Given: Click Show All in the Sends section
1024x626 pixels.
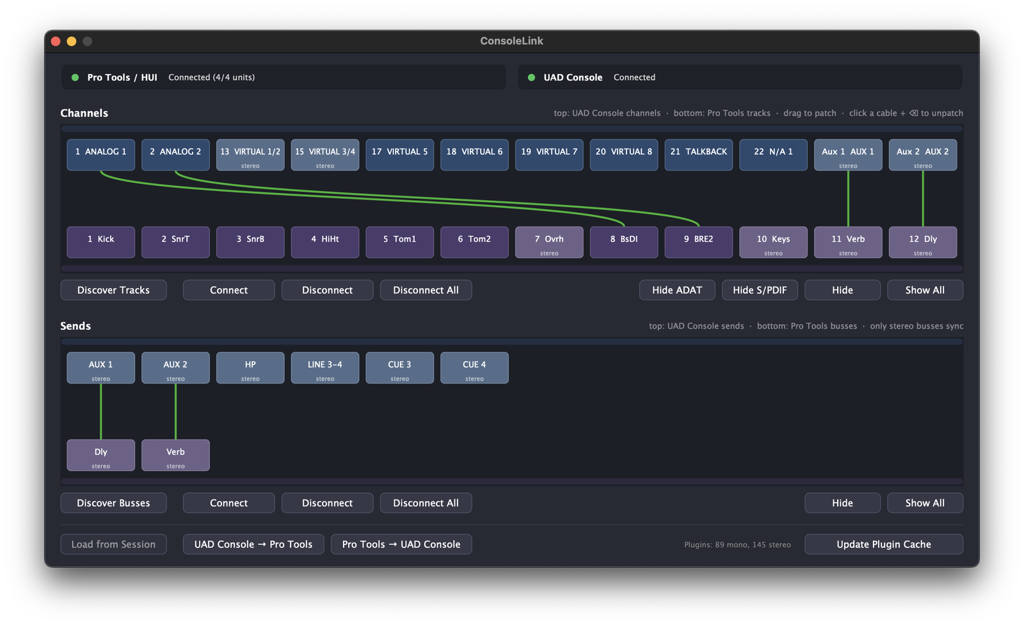Looking at the screenshot, I should pyautogui.click(x=925, y=503).
